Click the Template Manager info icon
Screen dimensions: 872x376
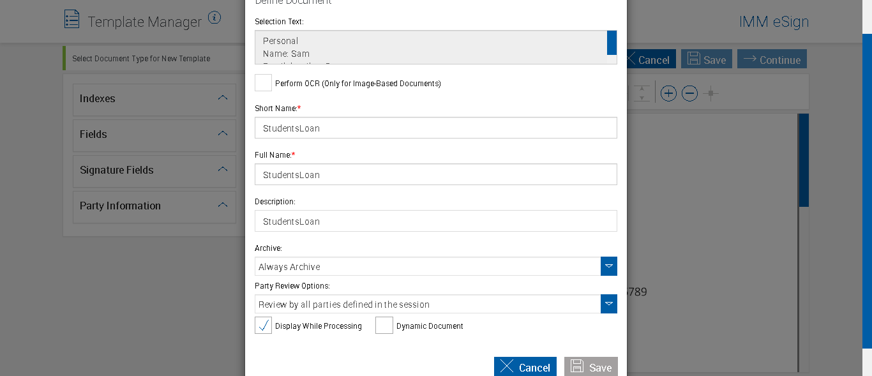tap(214, 18)
